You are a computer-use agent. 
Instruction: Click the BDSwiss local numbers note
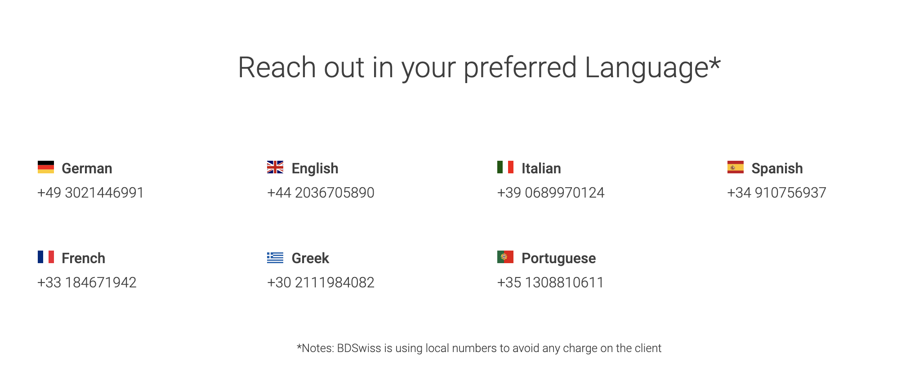click(479, 348)
